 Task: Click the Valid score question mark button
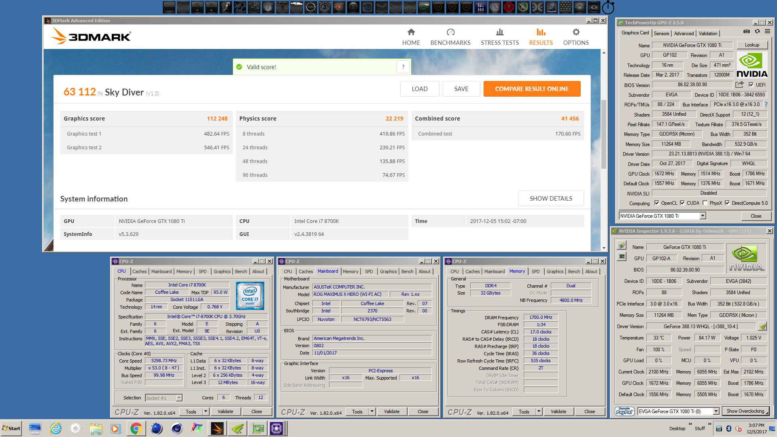pyautogui.click(x=403, y=67)
